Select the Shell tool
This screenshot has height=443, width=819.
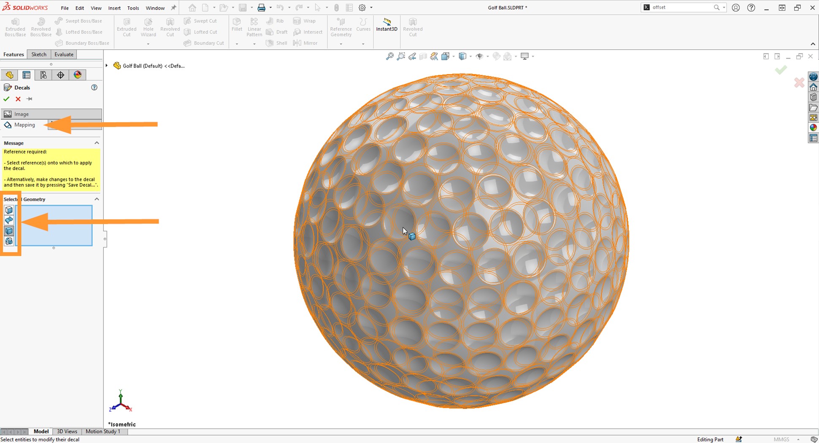(276, 43)
